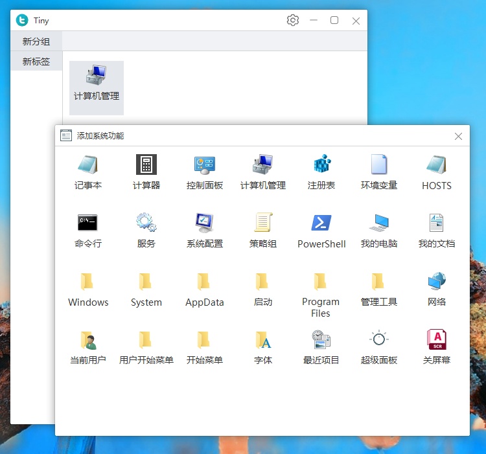Pick the 系统配置 system configuration icon

(204, 223)
